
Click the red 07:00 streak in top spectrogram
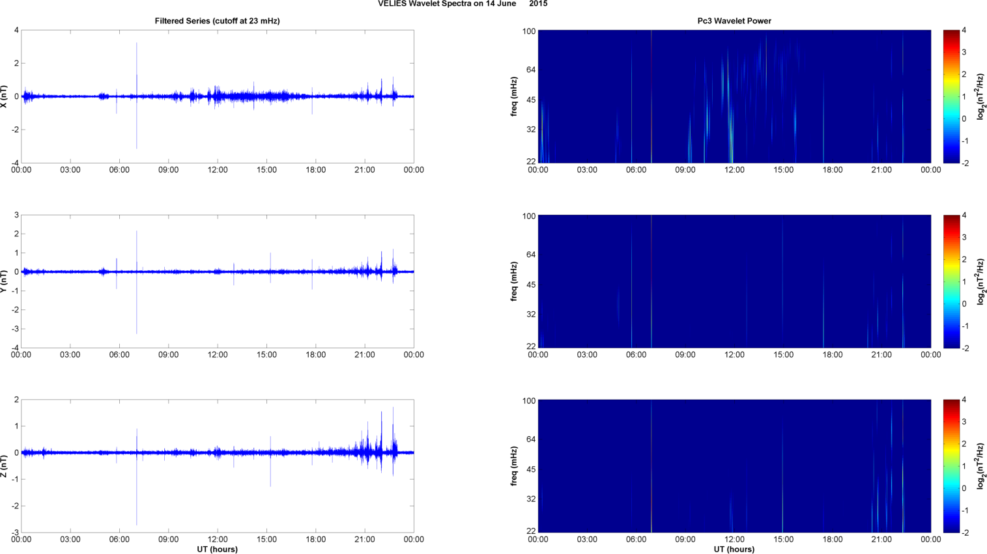coord(651,96)
